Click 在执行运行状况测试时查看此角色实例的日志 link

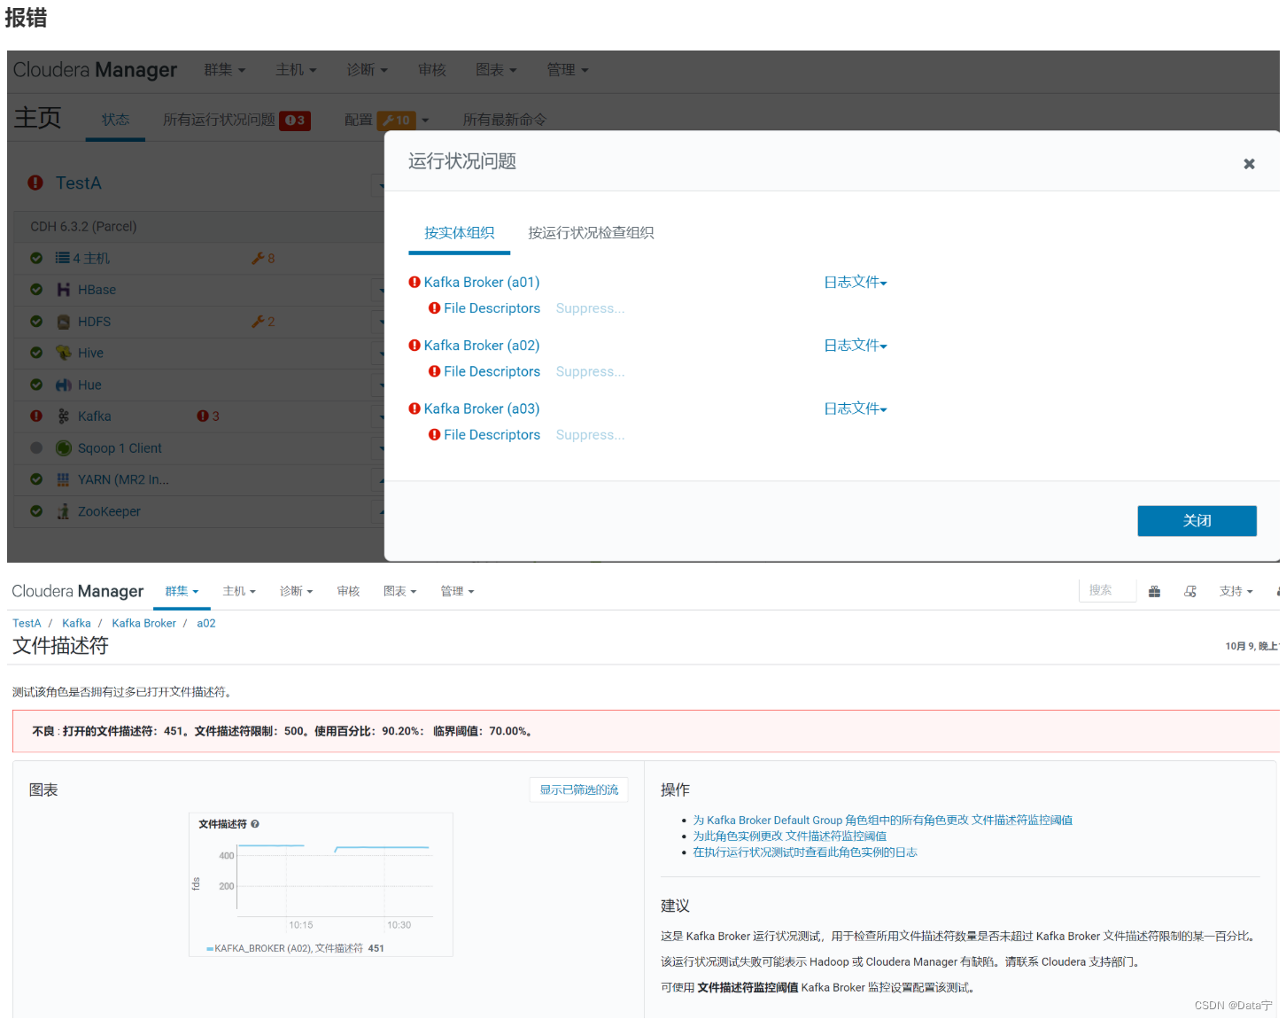805,852
